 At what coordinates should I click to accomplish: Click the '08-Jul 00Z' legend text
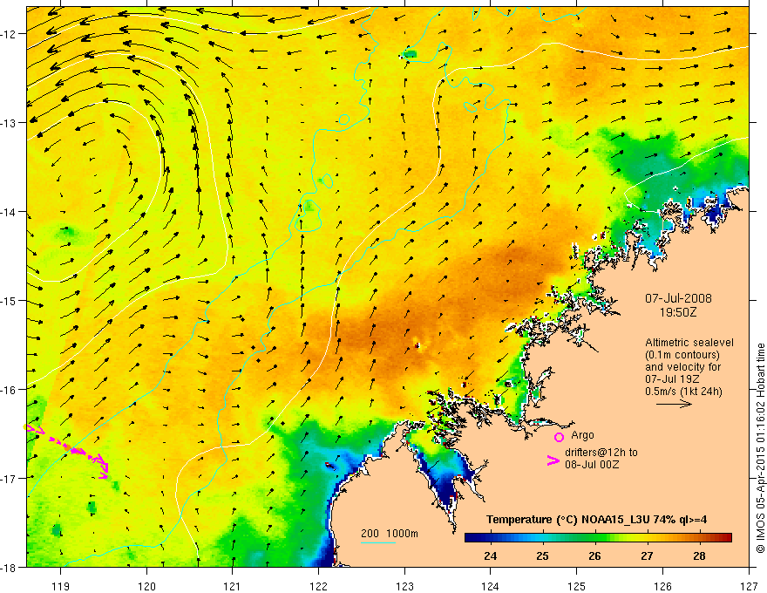click(592, 464)
